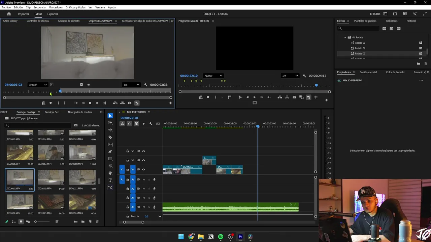Select the Slip tool

(x=110, y=144)
